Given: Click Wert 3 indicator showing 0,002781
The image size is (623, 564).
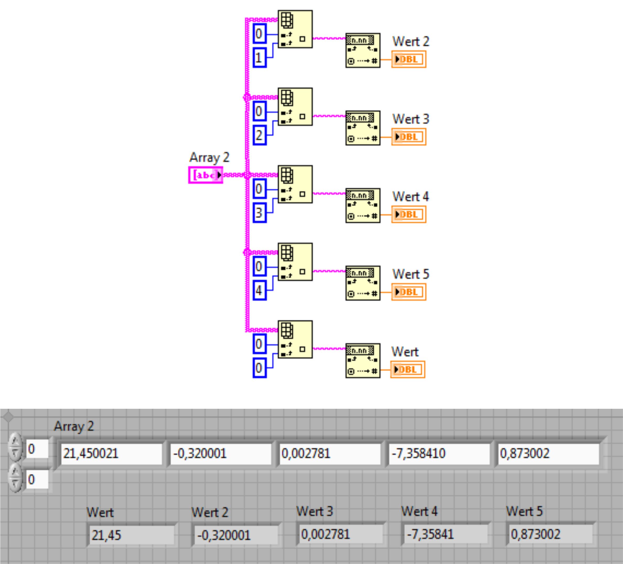Looking at the screenshot, I should 340,534.
